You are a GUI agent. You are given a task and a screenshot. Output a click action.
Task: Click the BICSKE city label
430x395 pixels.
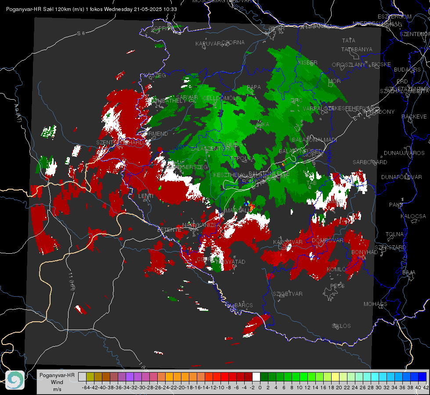coord(381,65)
